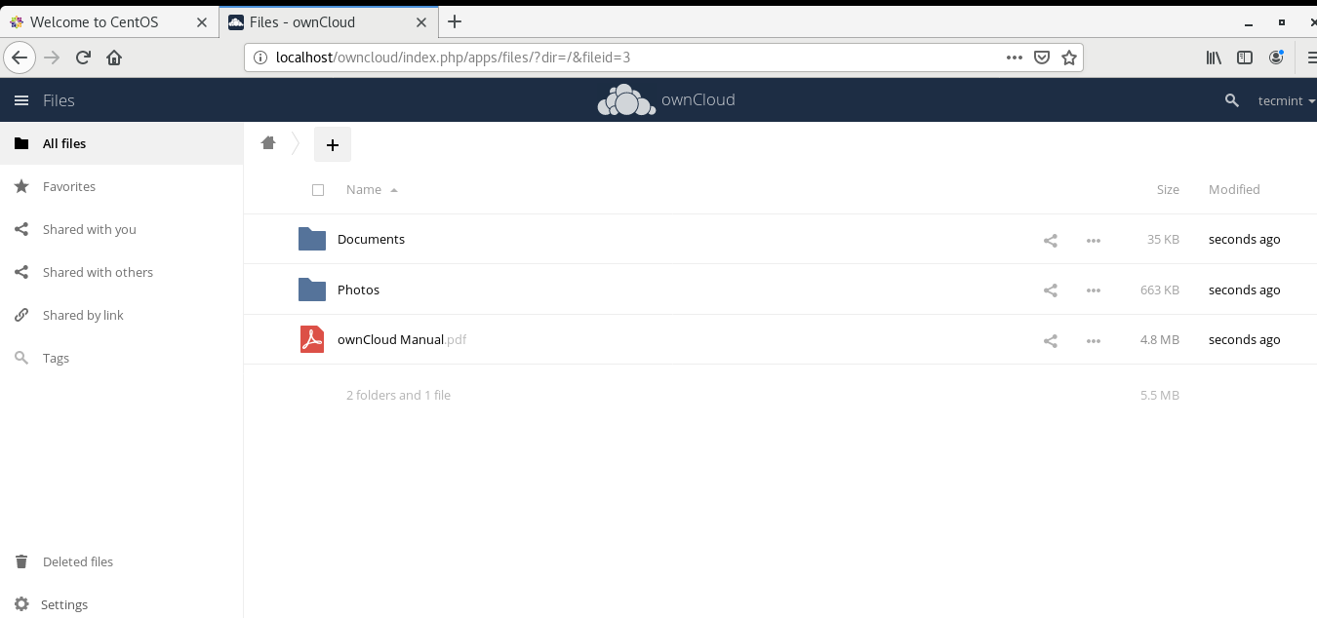Sort files by Modified column
Image resolution: width=1317 pixels, height=618 pixels.
(x=1234, y=189)
